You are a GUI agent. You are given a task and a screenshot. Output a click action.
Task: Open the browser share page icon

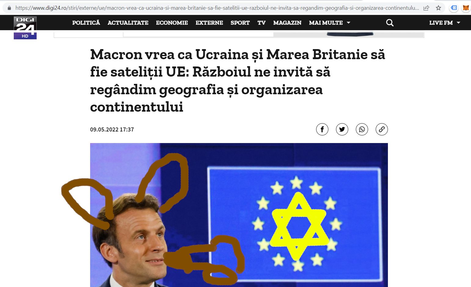(x=426, y=8)
